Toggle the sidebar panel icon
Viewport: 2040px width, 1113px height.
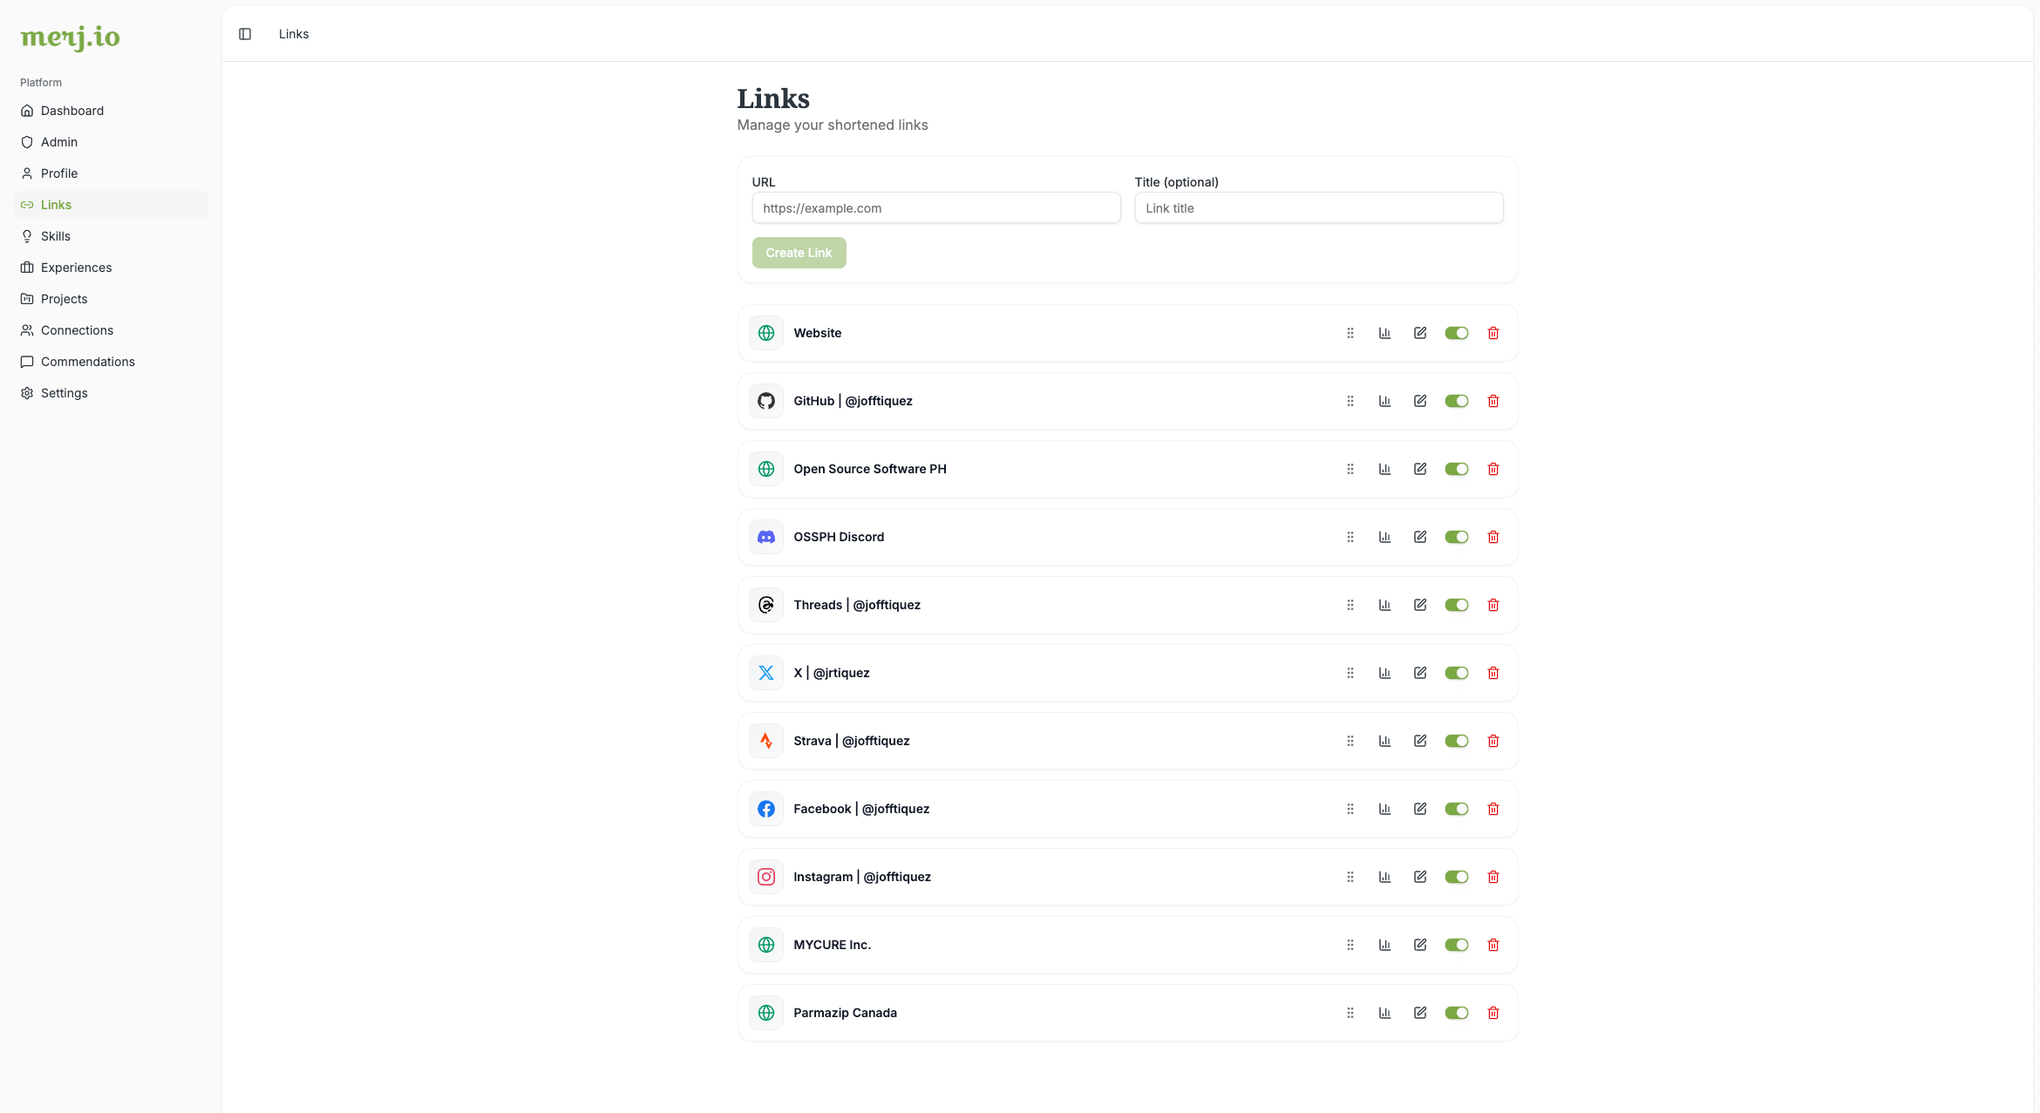[245, 34]
